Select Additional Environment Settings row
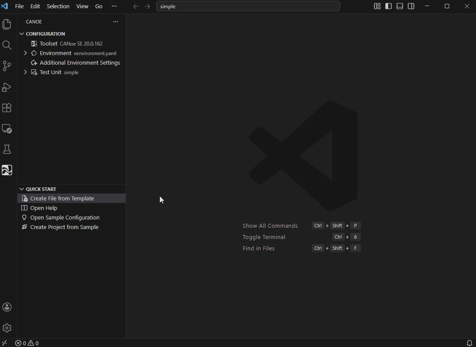 (71, 62)
